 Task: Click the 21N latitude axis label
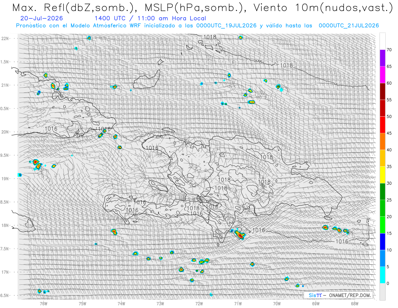click(5, 85)
